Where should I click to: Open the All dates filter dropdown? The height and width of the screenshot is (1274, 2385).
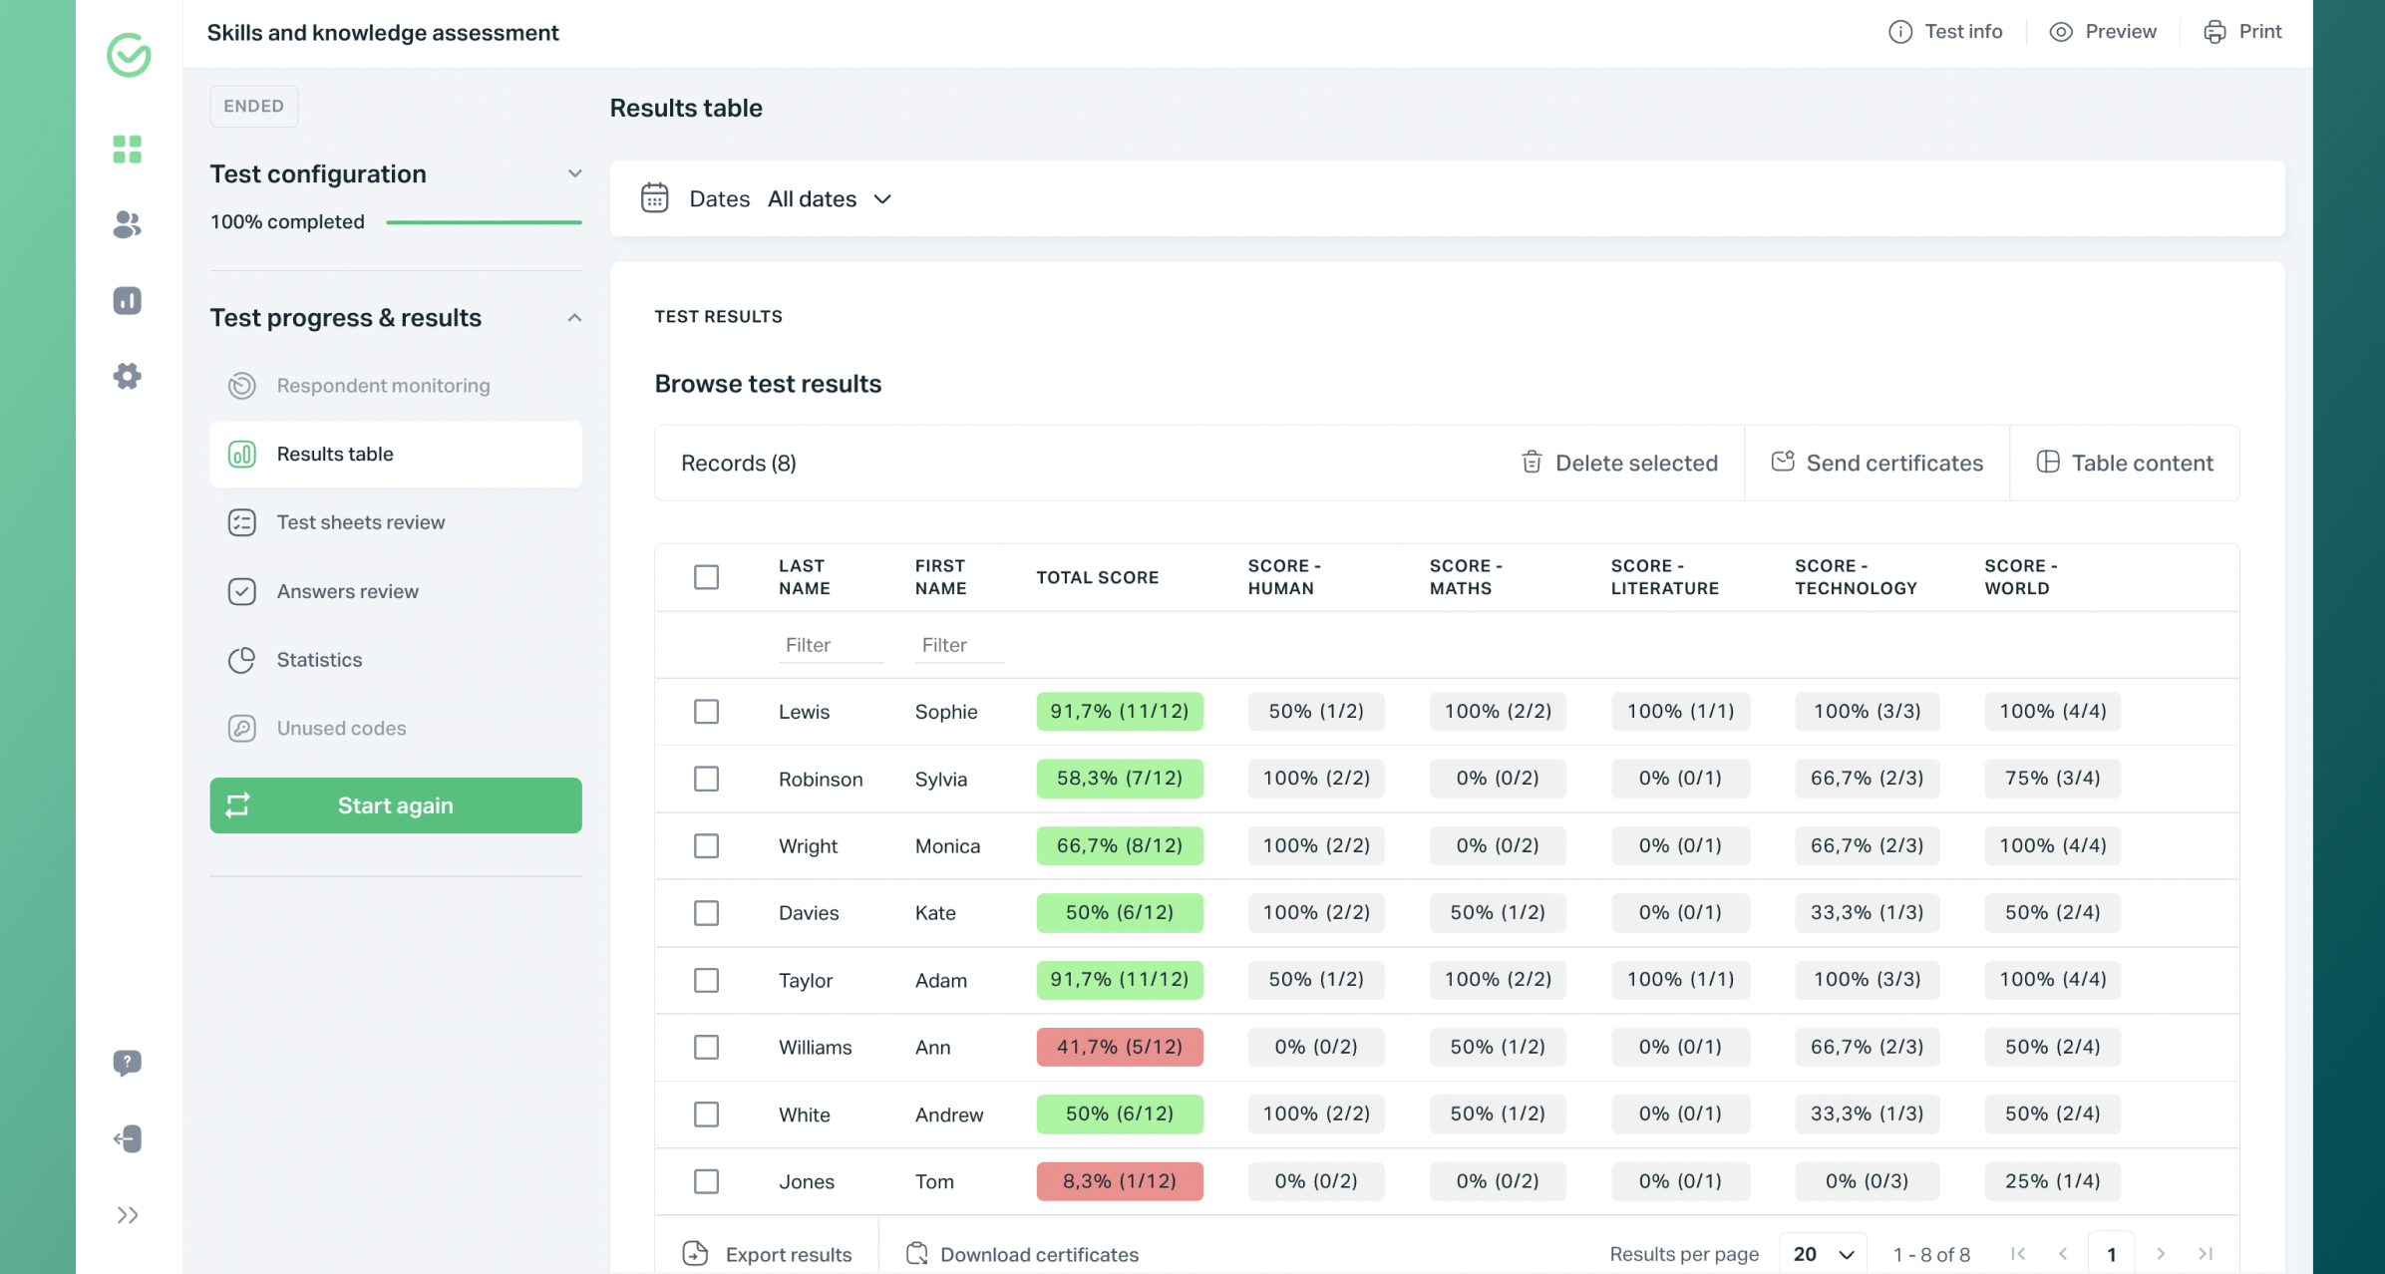coord(830,198)
